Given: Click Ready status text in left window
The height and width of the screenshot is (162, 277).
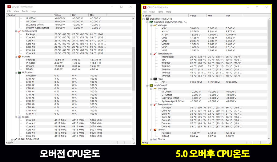Looking at the screenshot, I should [x=10, y=143].
